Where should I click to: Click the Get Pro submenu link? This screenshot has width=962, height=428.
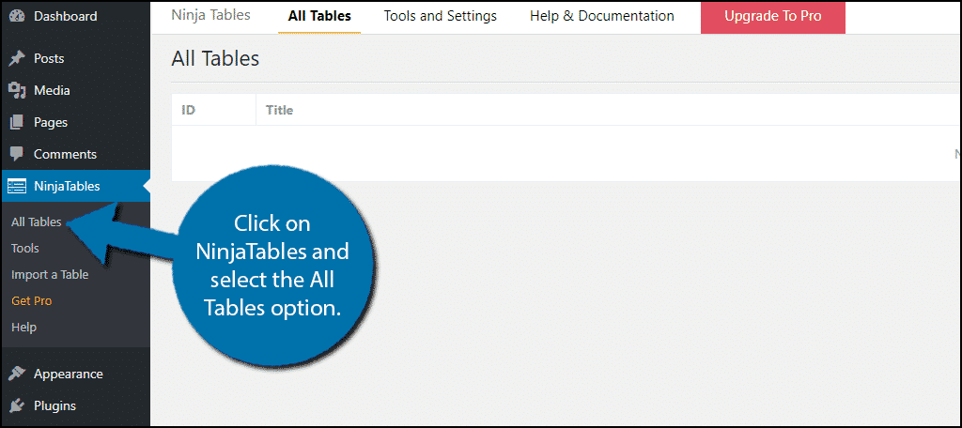[x=31, y=301]
